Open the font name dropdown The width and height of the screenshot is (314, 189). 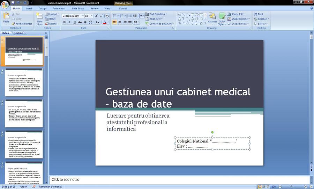83,16
